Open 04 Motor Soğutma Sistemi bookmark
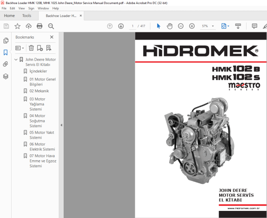 click(37, 121)
